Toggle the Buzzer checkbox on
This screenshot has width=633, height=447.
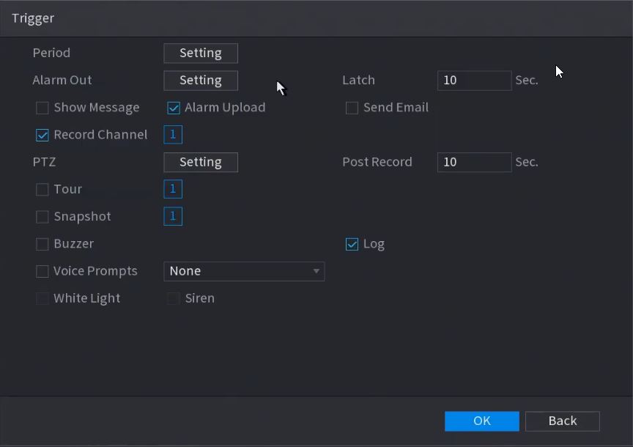[42, 244]
